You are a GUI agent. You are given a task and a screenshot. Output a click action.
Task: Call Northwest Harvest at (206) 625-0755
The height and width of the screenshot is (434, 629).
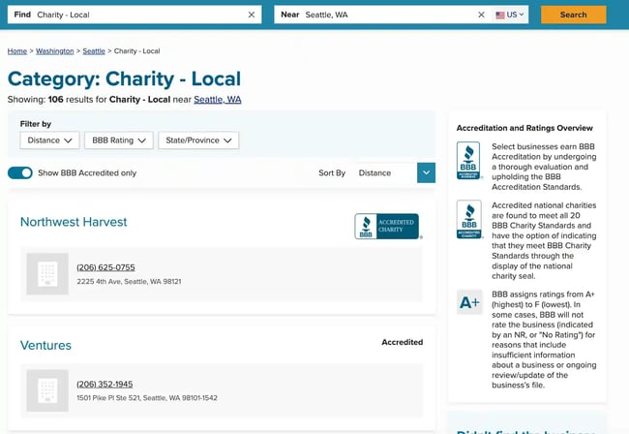pos(105,267)
